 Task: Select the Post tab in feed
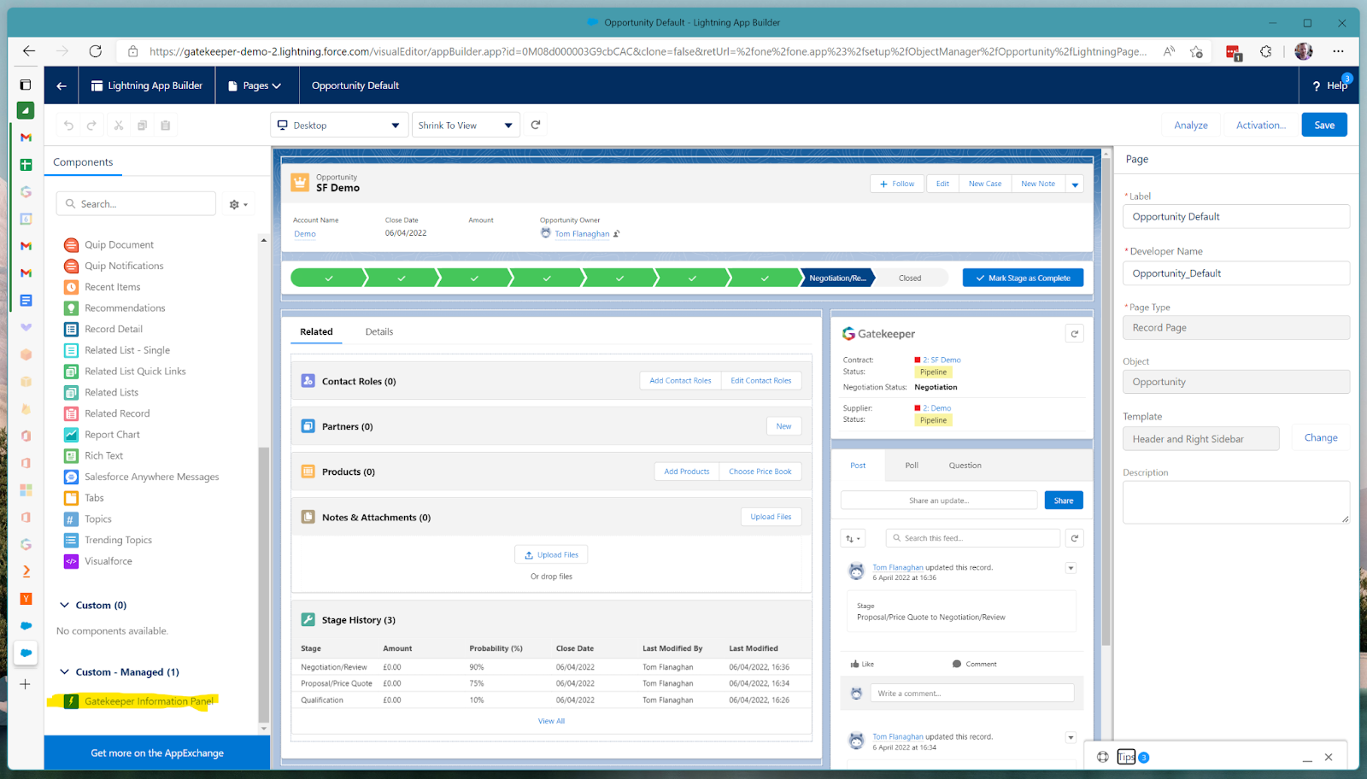click(x=858, y=466)
